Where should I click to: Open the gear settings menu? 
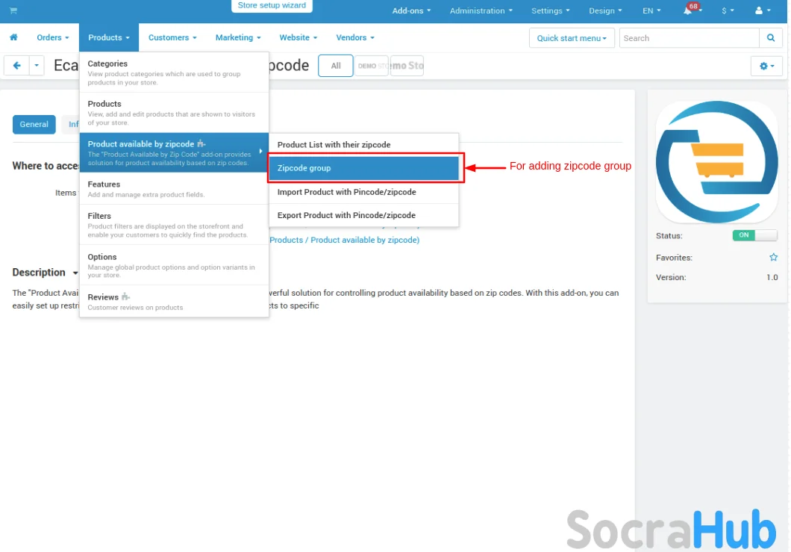pos(766,66)
